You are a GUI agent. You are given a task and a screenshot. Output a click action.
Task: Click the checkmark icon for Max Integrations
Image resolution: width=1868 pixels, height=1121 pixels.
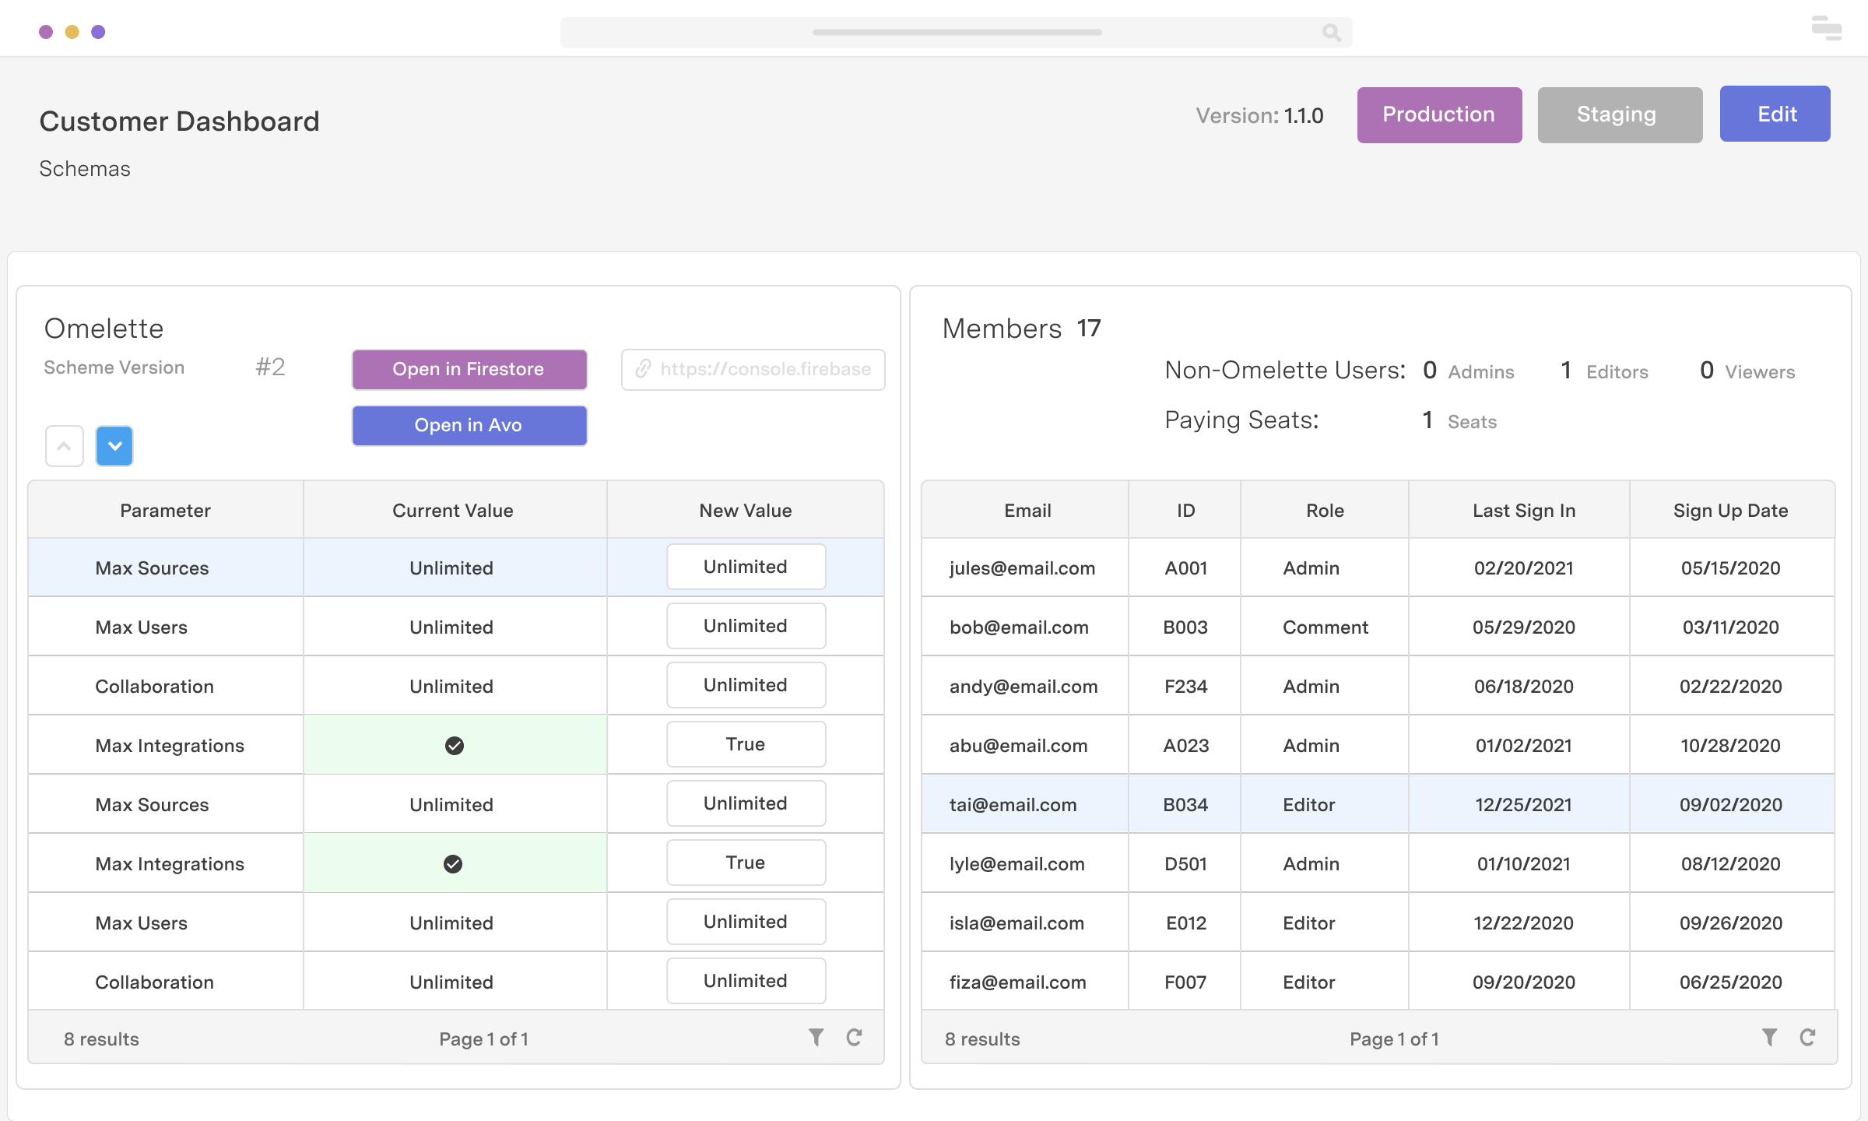click(452, 745)
